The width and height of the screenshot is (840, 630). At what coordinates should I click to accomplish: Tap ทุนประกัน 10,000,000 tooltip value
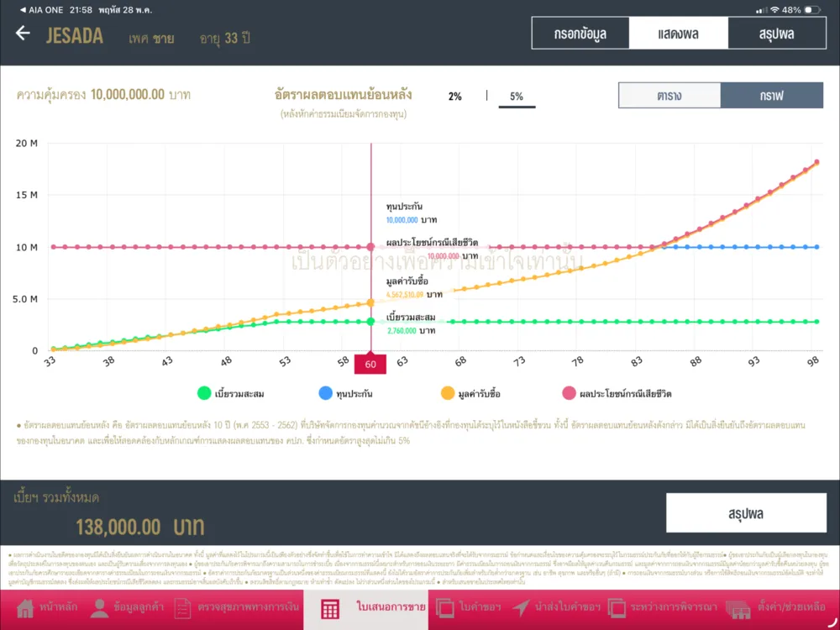coord(402,219)
